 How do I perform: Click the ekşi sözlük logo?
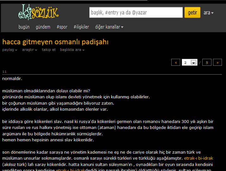coord(38,12)
